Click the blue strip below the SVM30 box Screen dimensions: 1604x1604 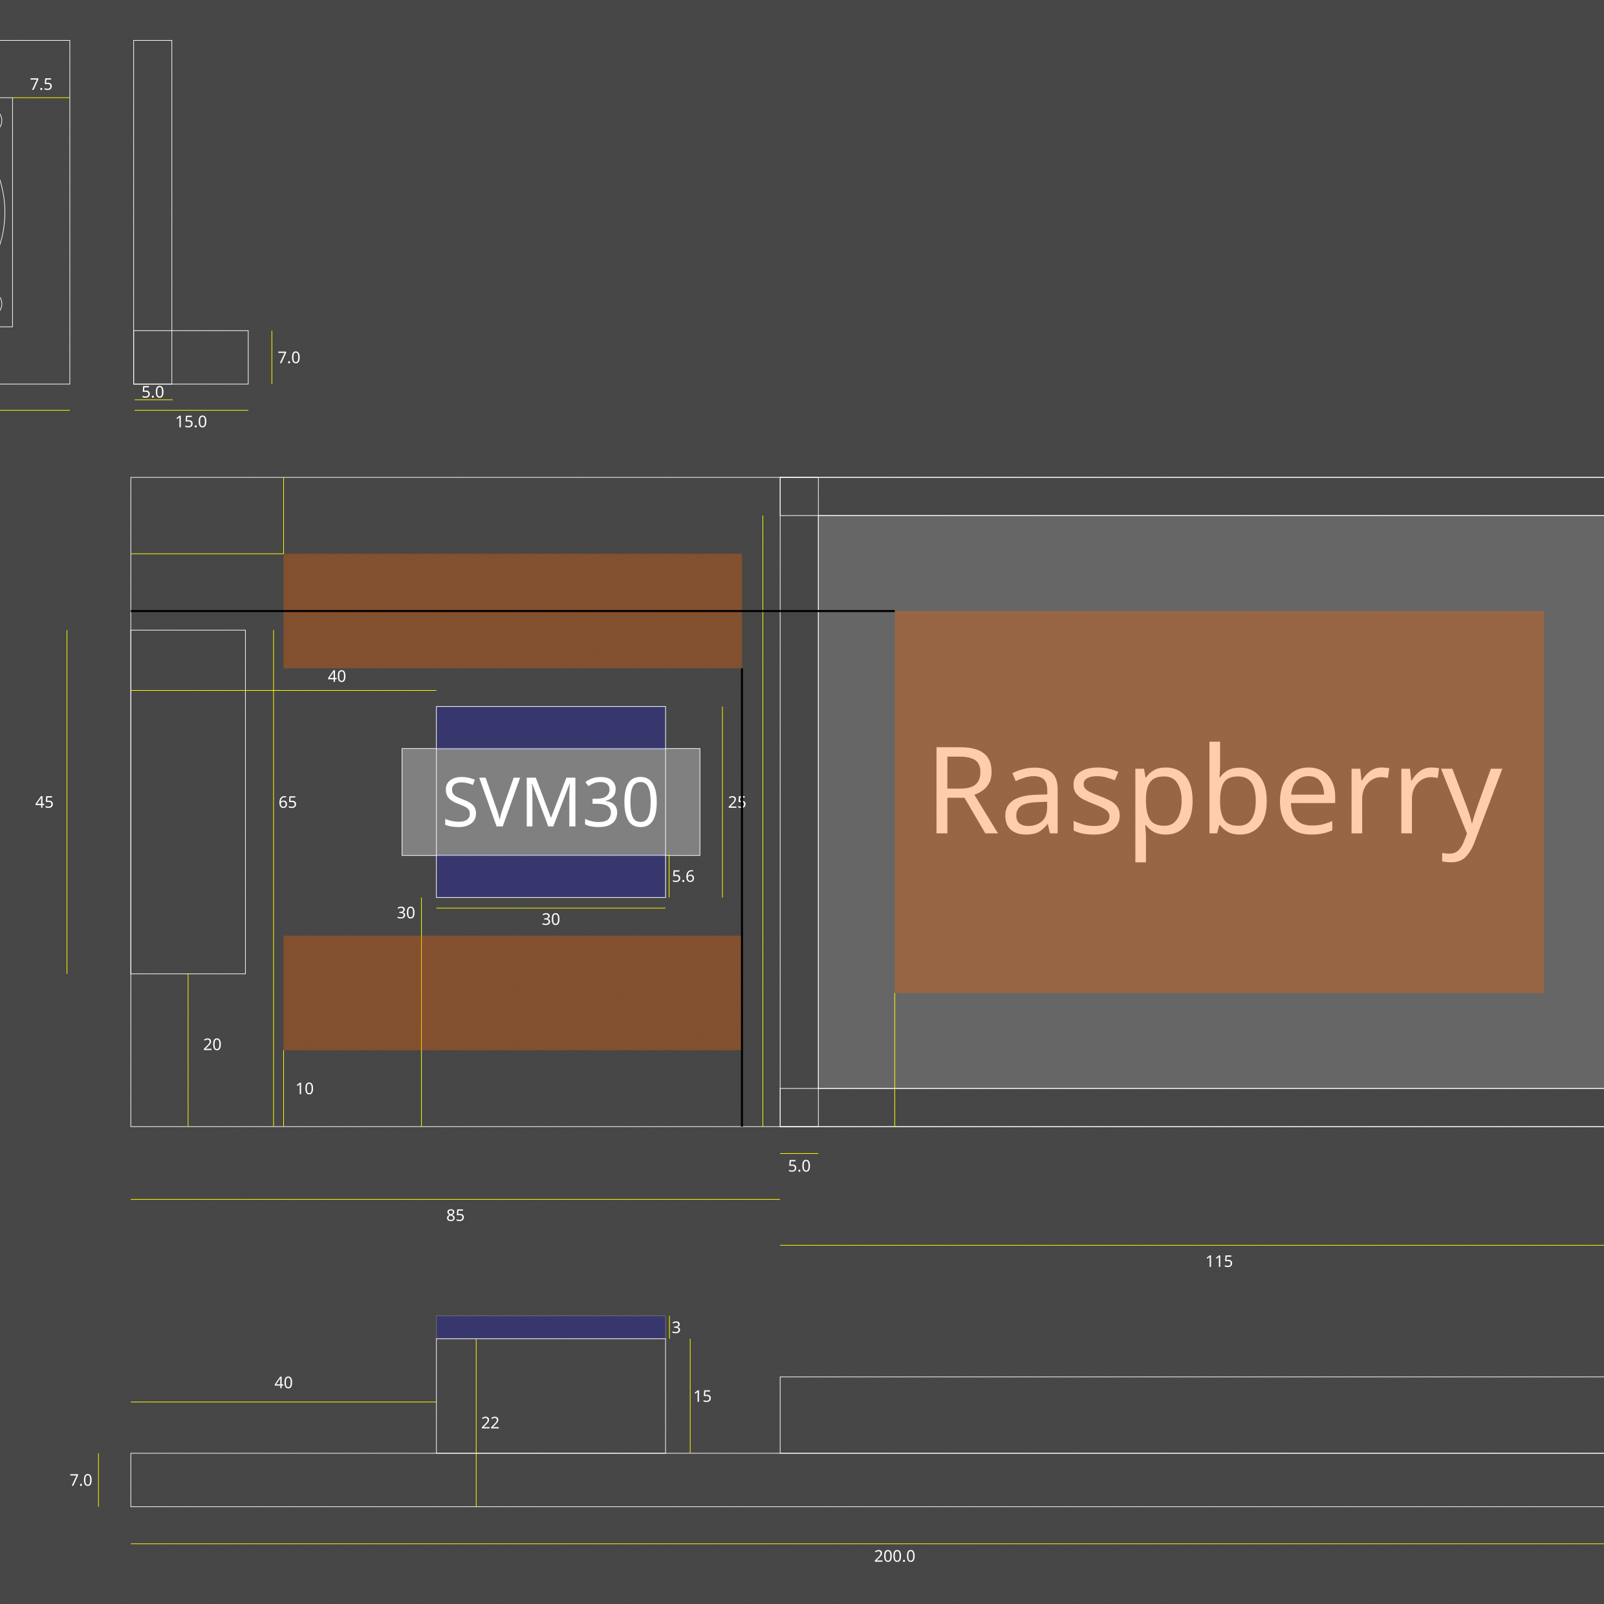pos(550,877)
